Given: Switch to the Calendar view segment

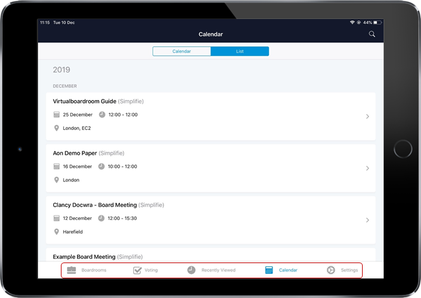Looking at the screenshot, I should [181, 51].
